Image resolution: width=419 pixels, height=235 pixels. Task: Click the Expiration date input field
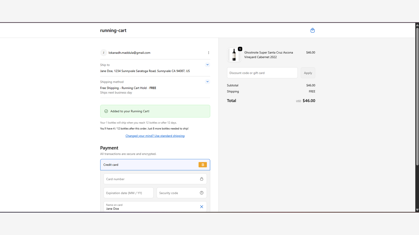coord(128,193)
